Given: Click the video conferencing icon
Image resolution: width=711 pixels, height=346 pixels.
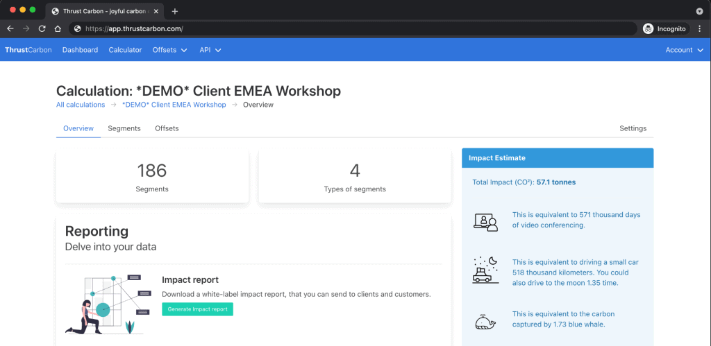Looking at the screenshot, I should [x=485, y=223].
